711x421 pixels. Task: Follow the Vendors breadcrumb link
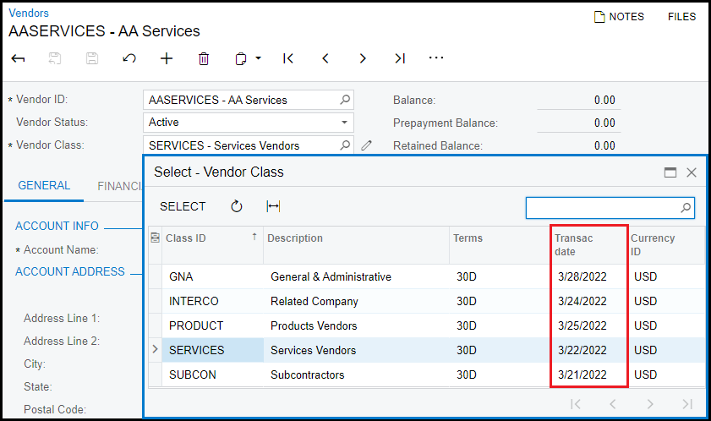(29, 13)
